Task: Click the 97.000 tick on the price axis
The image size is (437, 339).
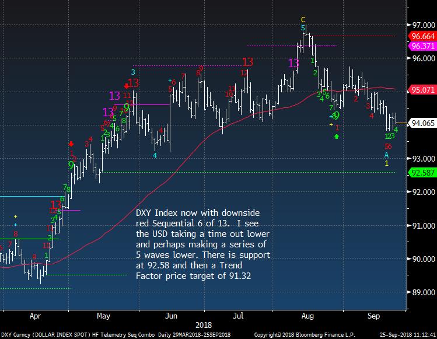Action: pyautogui.click(x=421, y=26)
